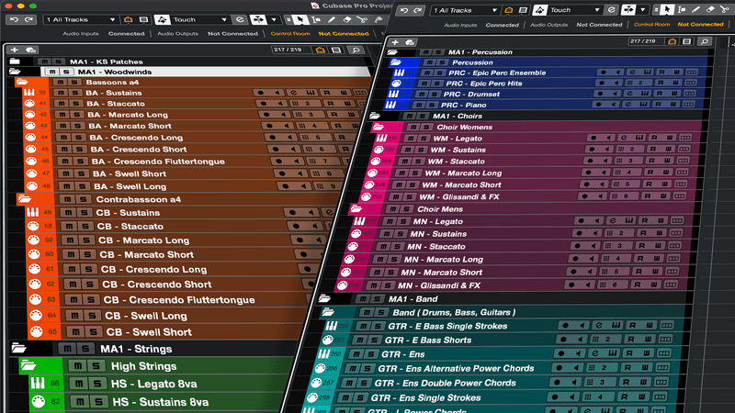Select the range selection tool in right window
Viewport: 735px width, 413px height.
click(x=681, y=9)
